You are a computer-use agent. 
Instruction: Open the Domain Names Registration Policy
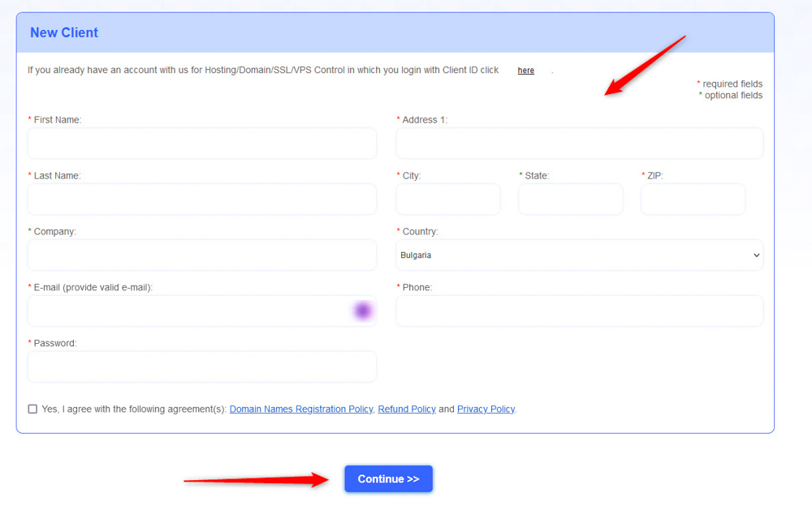(x=300, y=409)
